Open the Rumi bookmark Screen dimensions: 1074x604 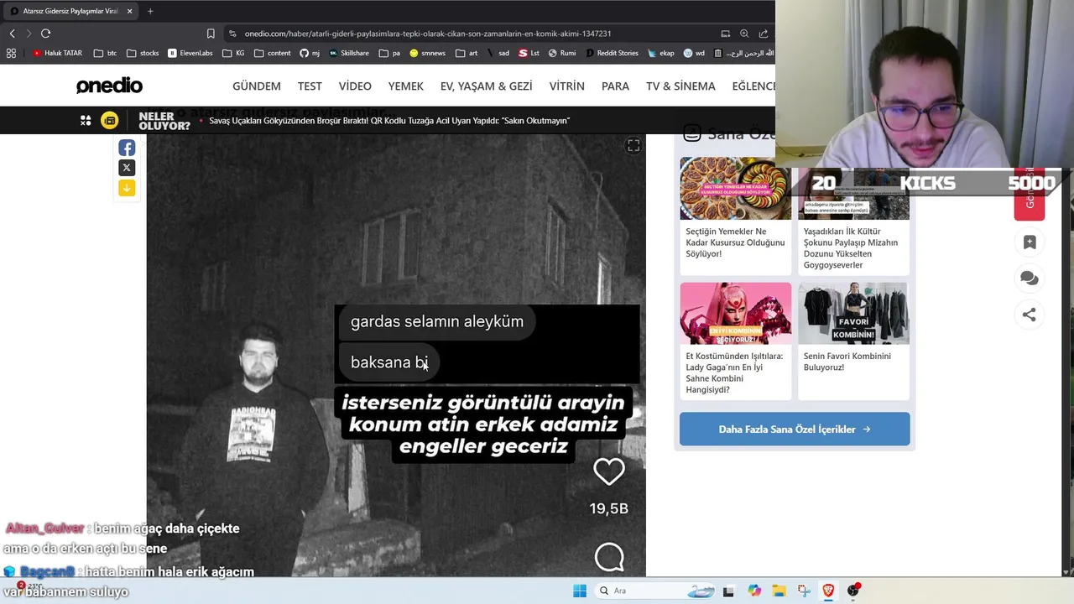[562, 53]
